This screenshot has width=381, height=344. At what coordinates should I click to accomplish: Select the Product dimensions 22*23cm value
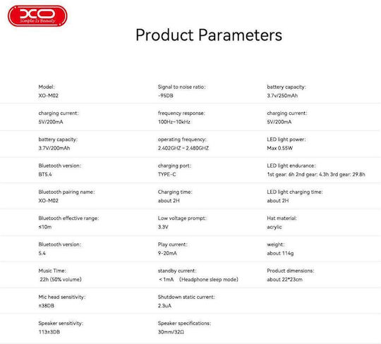[284, 279]
